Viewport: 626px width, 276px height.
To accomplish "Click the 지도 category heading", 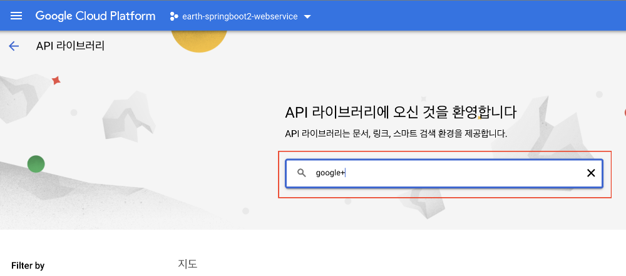I will 188,264.
